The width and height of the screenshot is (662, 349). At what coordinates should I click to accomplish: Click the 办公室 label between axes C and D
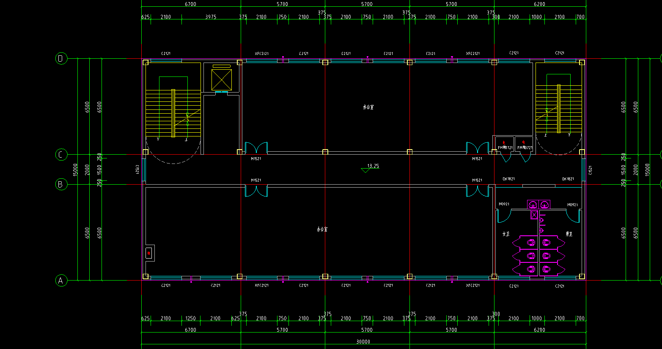[368, 107]
